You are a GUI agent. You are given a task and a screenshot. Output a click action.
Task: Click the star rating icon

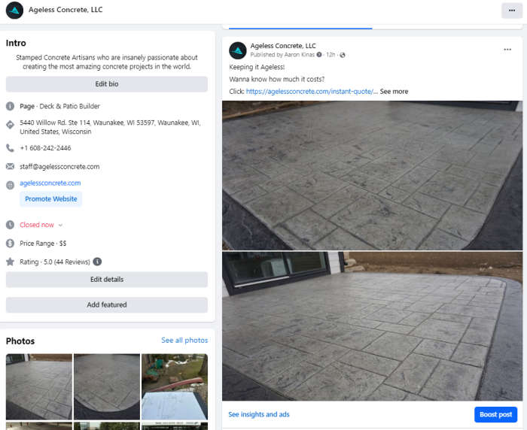pos(10,262)
